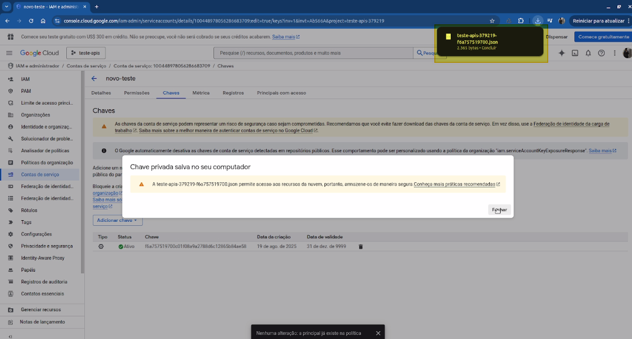Open Gemini assistant sparkle icon
Image resolution: width=632 pixels, height=339 pixels.
tap(561, 53)
